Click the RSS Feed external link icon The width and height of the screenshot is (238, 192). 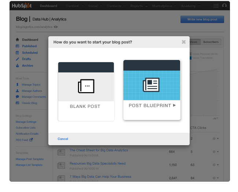31,140
